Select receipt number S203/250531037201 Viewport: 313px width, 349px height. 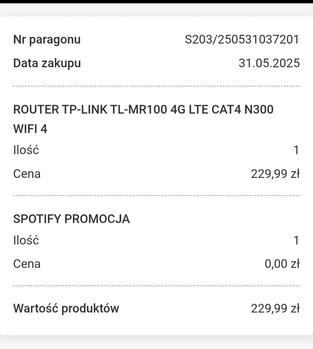coord(242,39)
